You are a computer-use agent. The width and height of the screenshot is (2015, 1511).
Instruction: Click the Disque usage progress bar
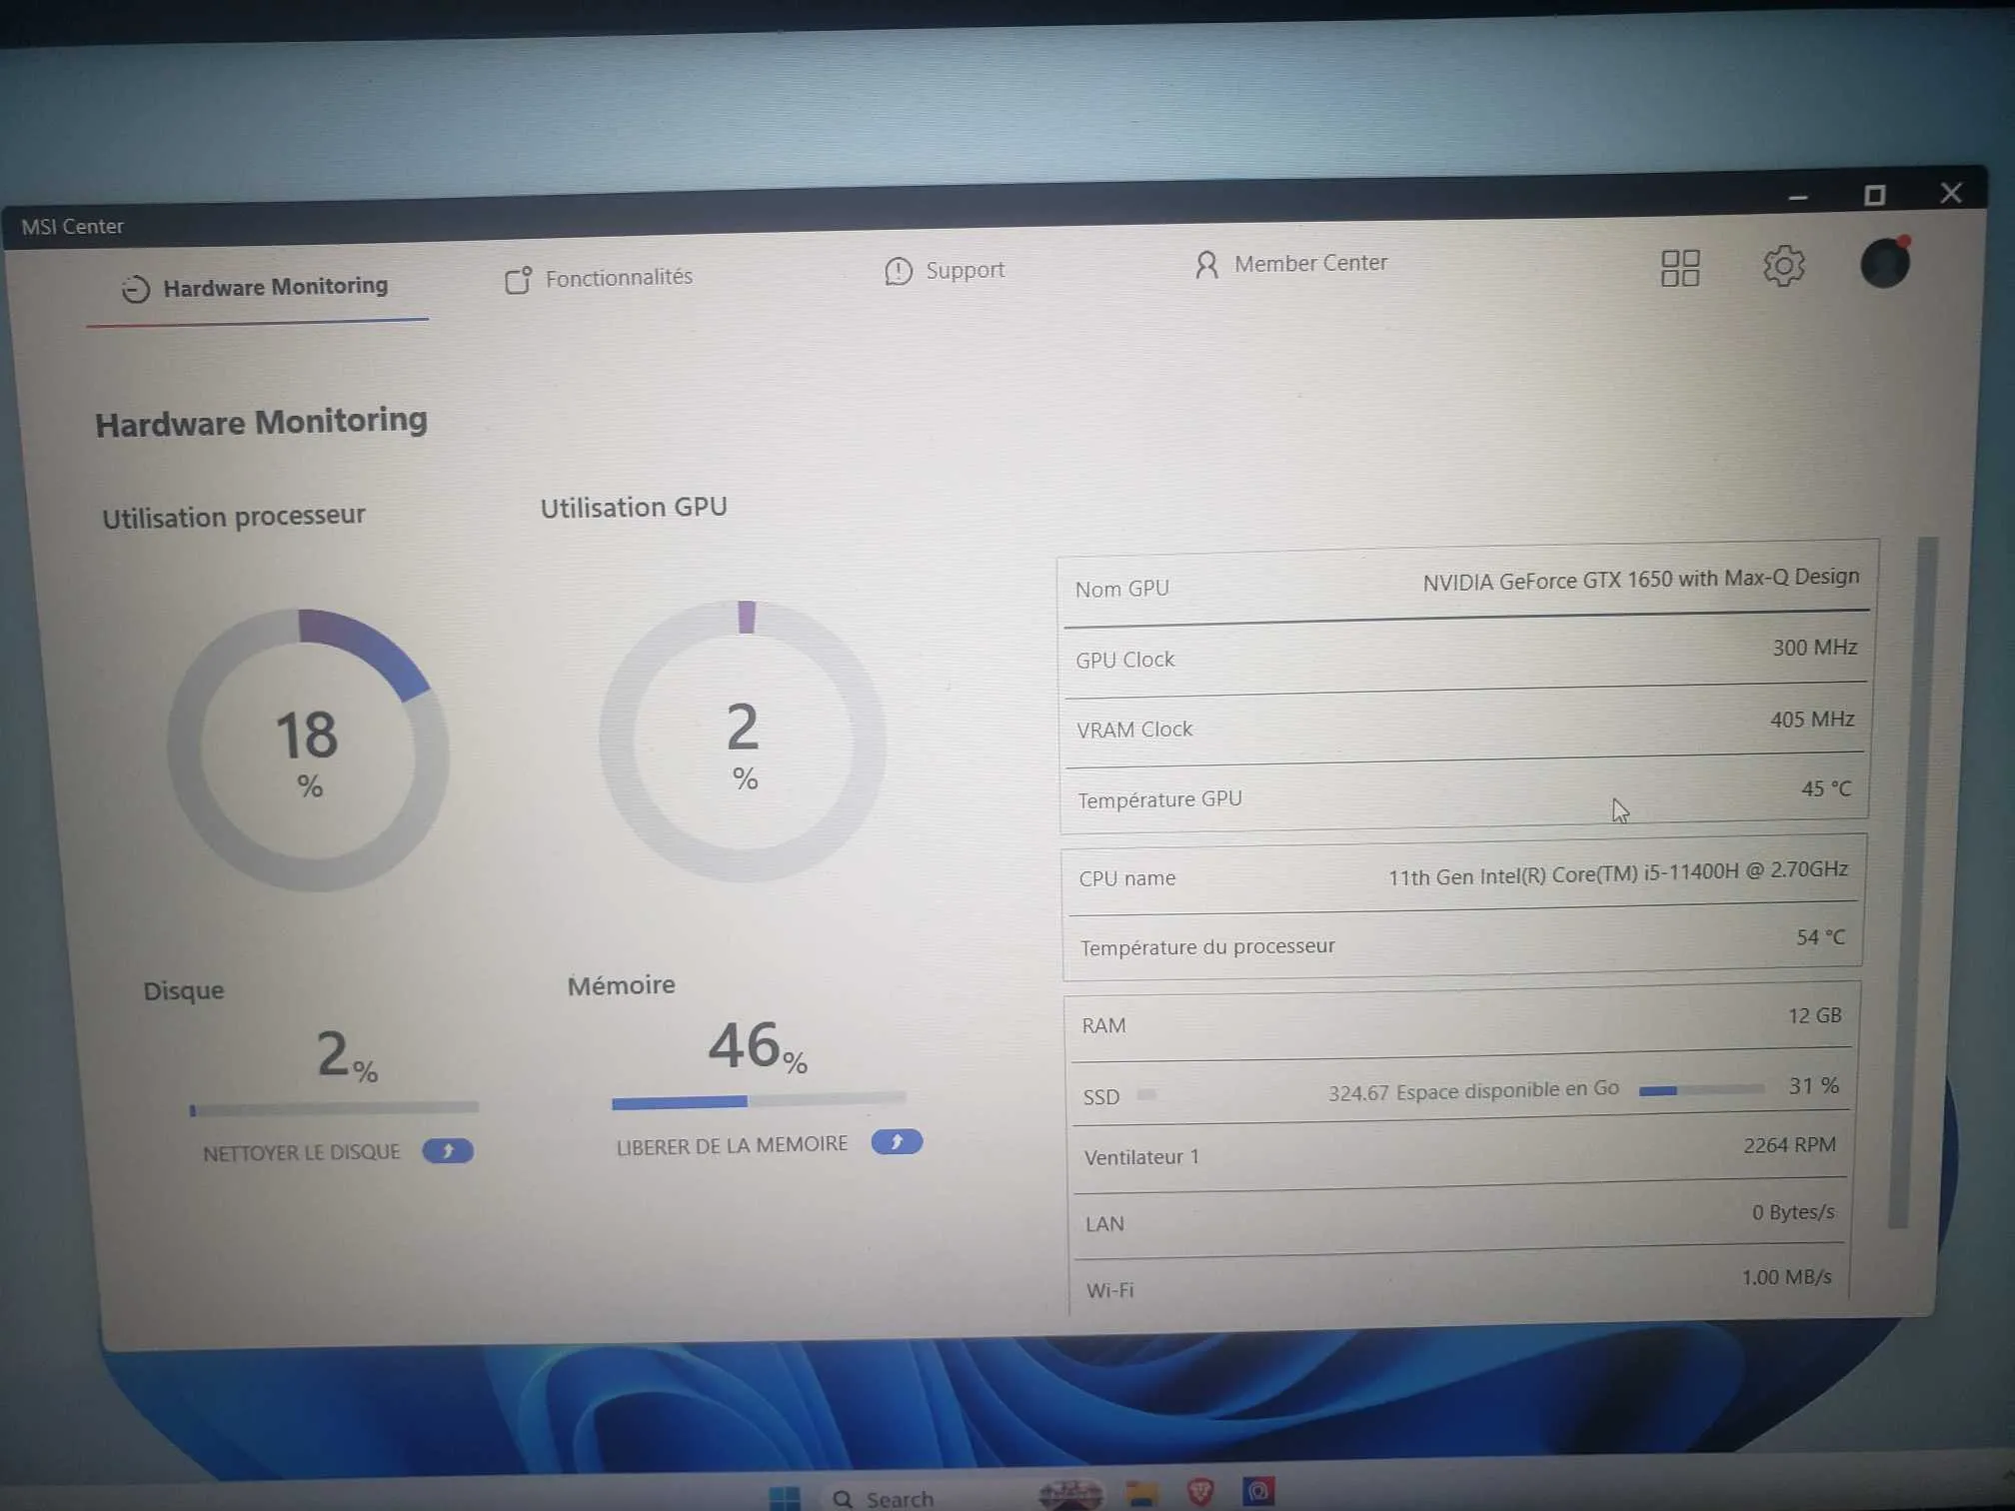[334, 1108]
